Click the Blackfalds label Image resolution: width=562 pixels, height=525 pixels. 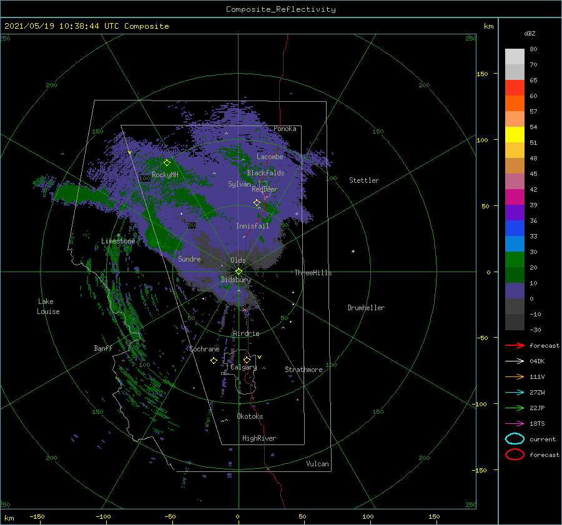tap(265, 173)
